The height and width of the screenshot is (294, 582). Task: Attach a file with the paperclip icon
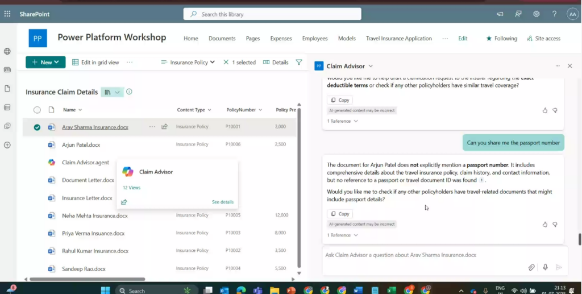coord(531,267)
